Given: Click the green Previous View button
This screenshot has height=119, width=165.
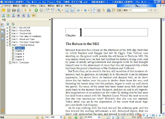Looking at the screenshot, I should pyautogui.click(x=36, y=10).
